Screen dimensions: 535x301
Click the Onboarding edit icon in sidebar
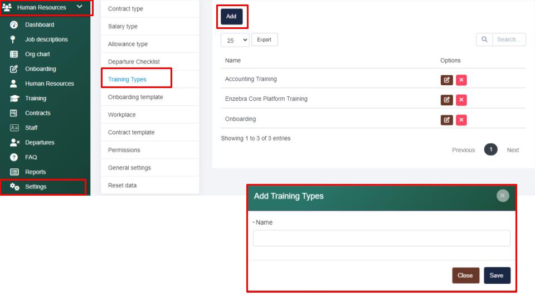pyautogui.click(x=14, y=69)
